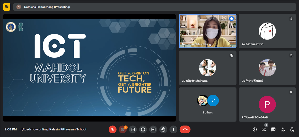Expand the '2 others' participants tile
The height and width of the screenshot is (137, 299).
click(x=207, y=105)
